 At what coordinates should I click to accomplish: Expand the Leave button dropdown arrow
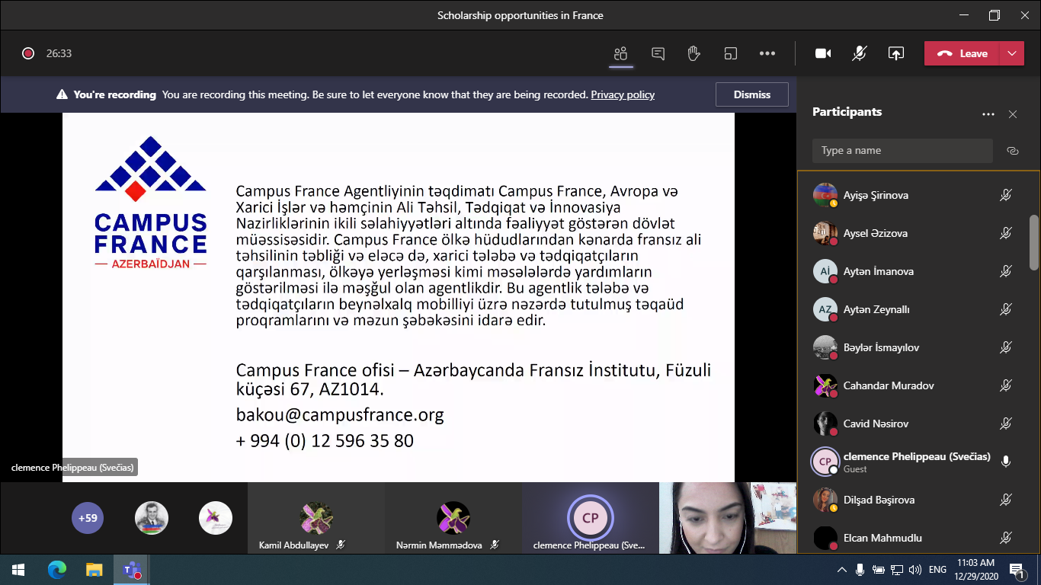(x=1012, y=53)
